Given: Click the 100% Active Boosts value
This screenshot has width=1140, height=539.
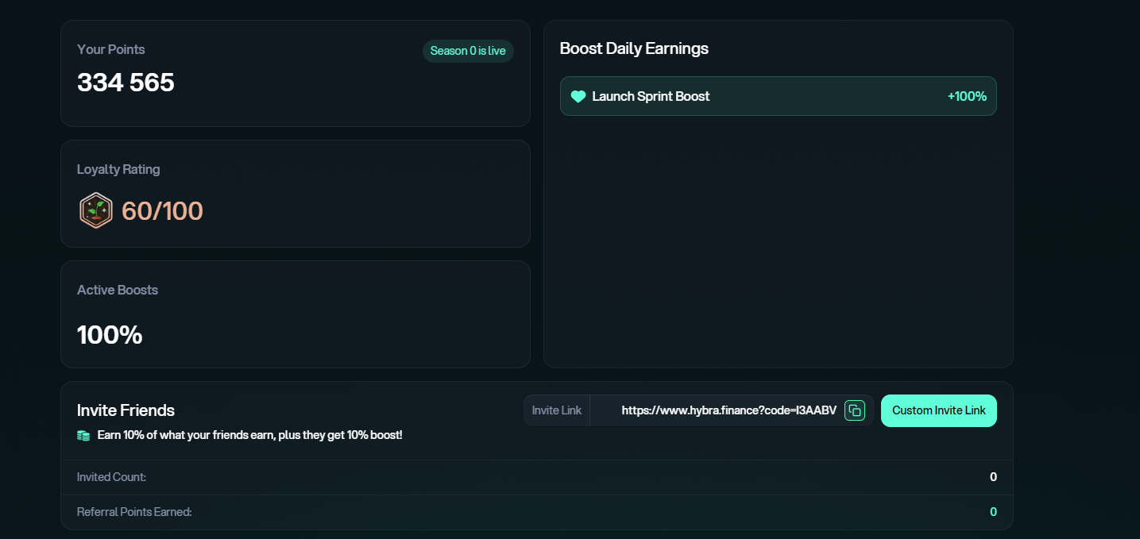Looking at the screenshot, I should tap(110, 335).
